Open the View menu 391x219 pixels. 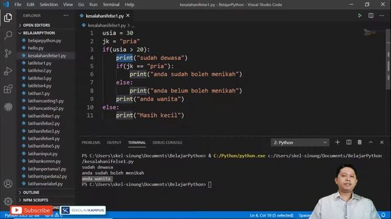coord(68,4)
